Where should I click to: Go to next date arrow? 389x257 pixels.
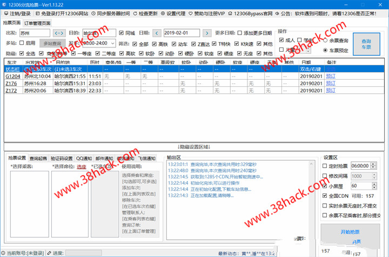click(x=207, y=33)
